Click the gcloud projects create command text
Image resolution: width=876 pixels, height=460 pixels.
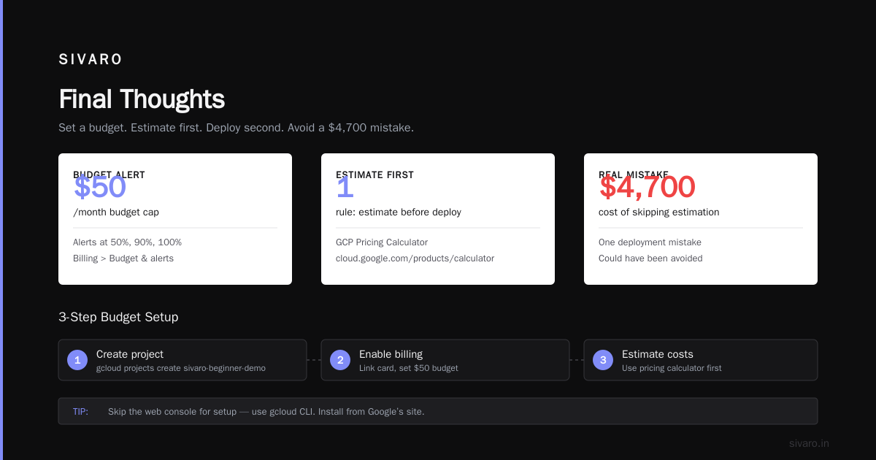[x=181, y=368]
